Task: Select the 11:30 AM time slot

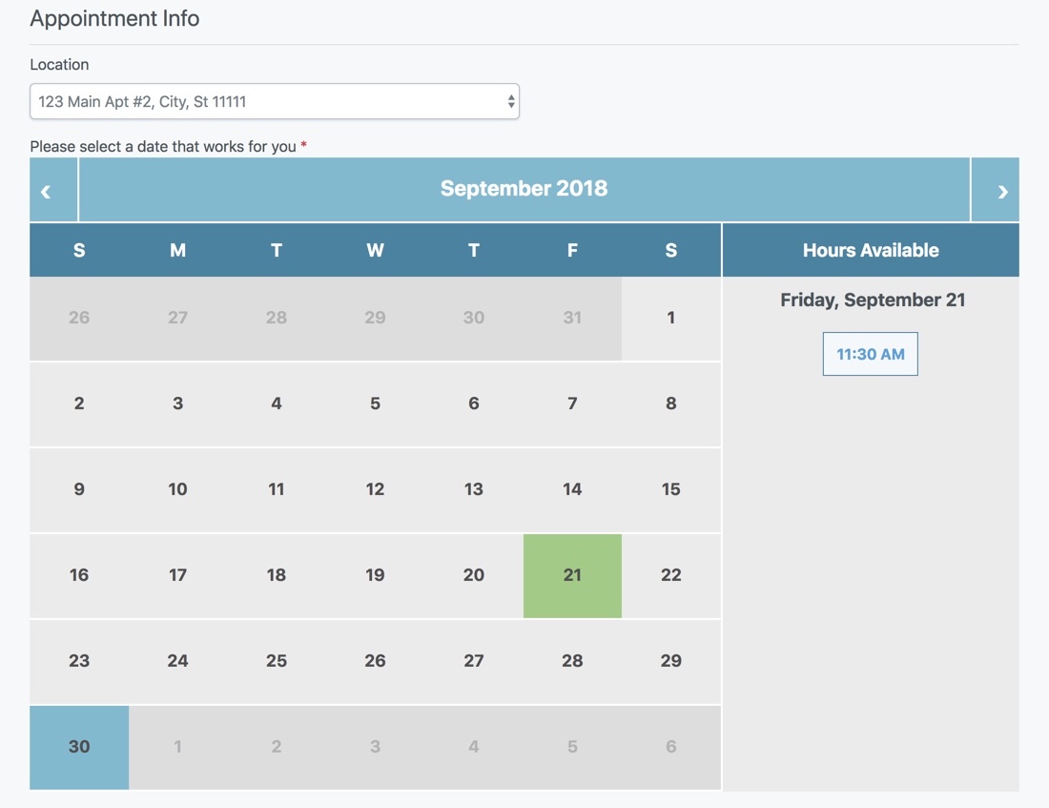Action: coord(870,353)
